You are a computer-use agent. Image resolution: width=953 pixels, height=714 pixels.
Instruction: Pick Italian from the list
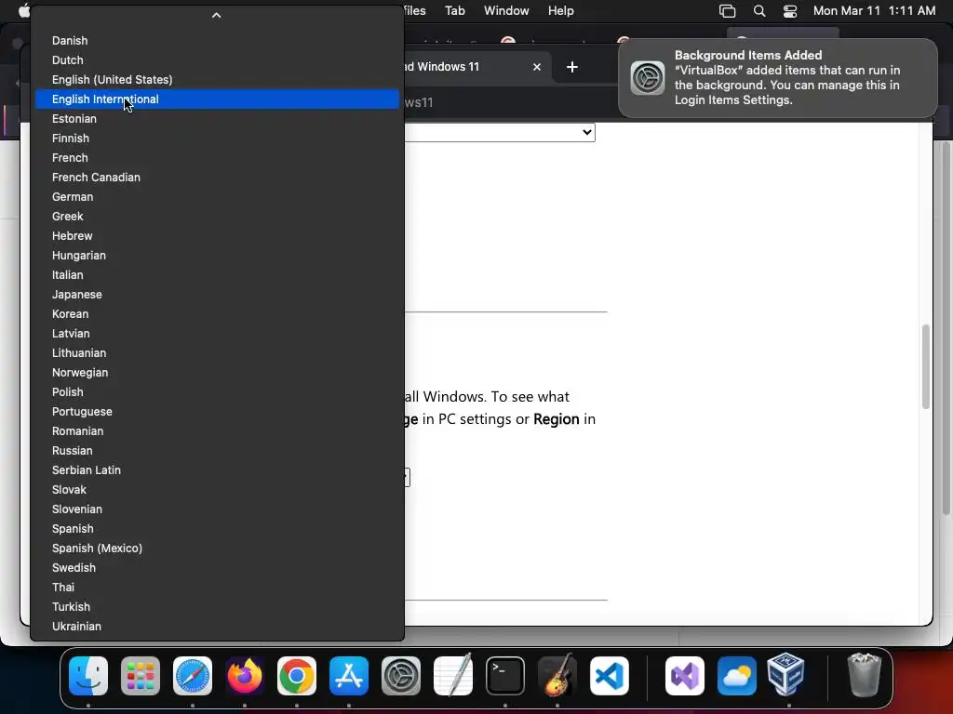pyautogui.click(x=217, y=275)
